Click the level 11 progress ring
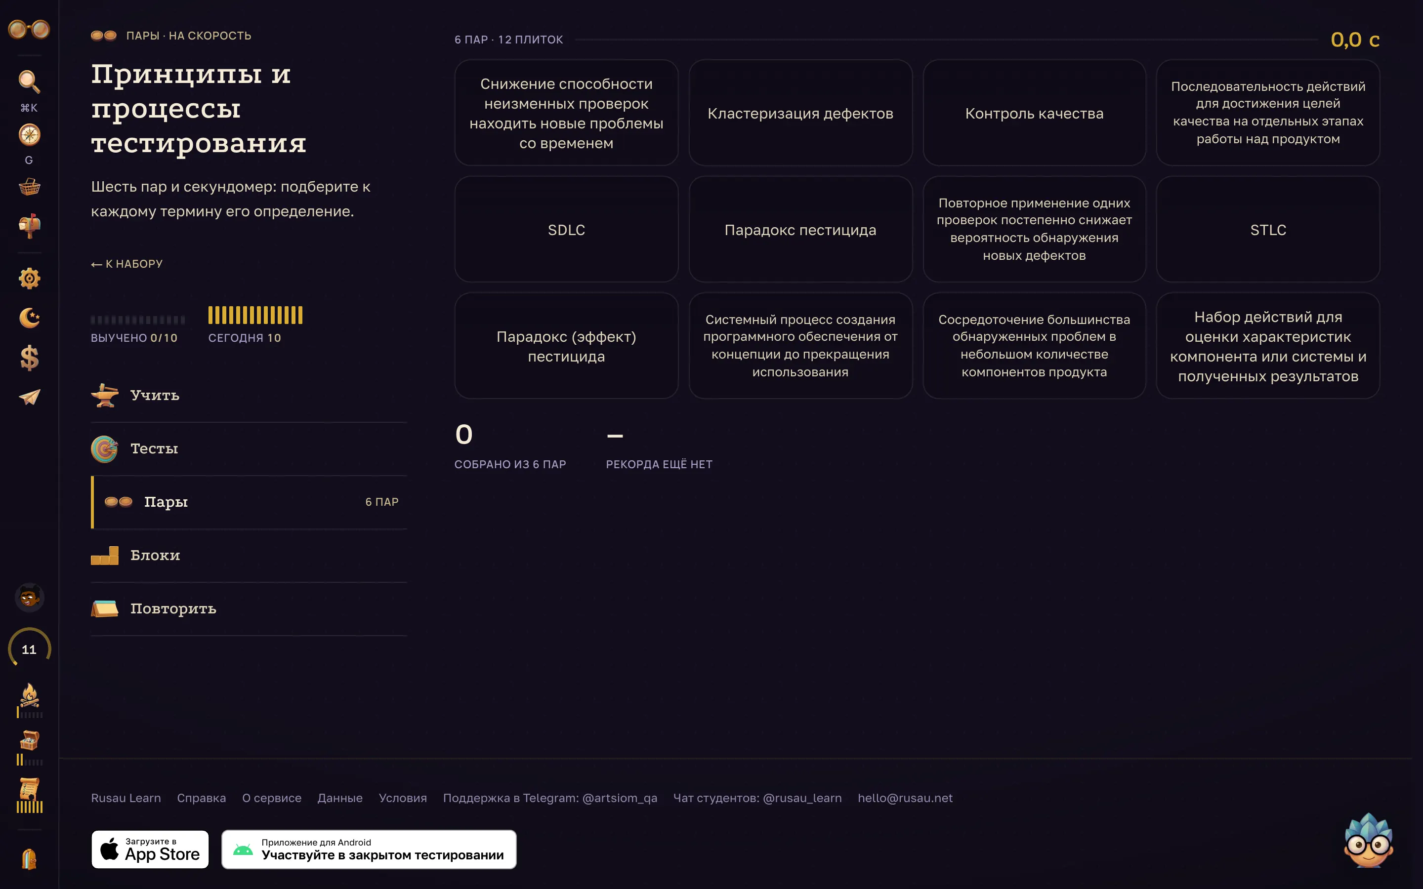Viewport: 1423px width, 889px height. tap(29, 649)
